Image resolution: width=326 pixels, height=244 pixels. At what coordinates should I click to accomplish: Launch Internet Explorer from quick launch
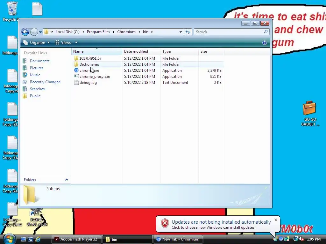tap(38, 239)
